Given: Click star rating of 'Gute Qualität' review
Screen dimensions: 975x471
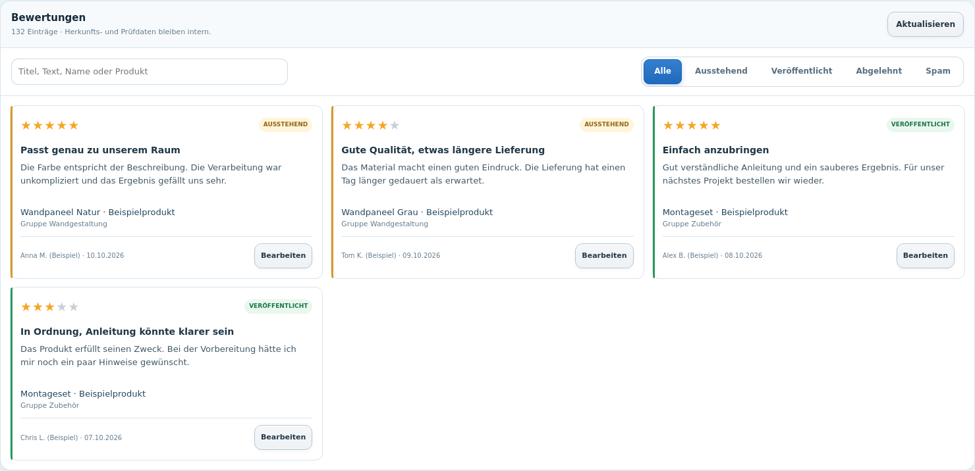Looking at the screenshot, I should click(370, 125).
